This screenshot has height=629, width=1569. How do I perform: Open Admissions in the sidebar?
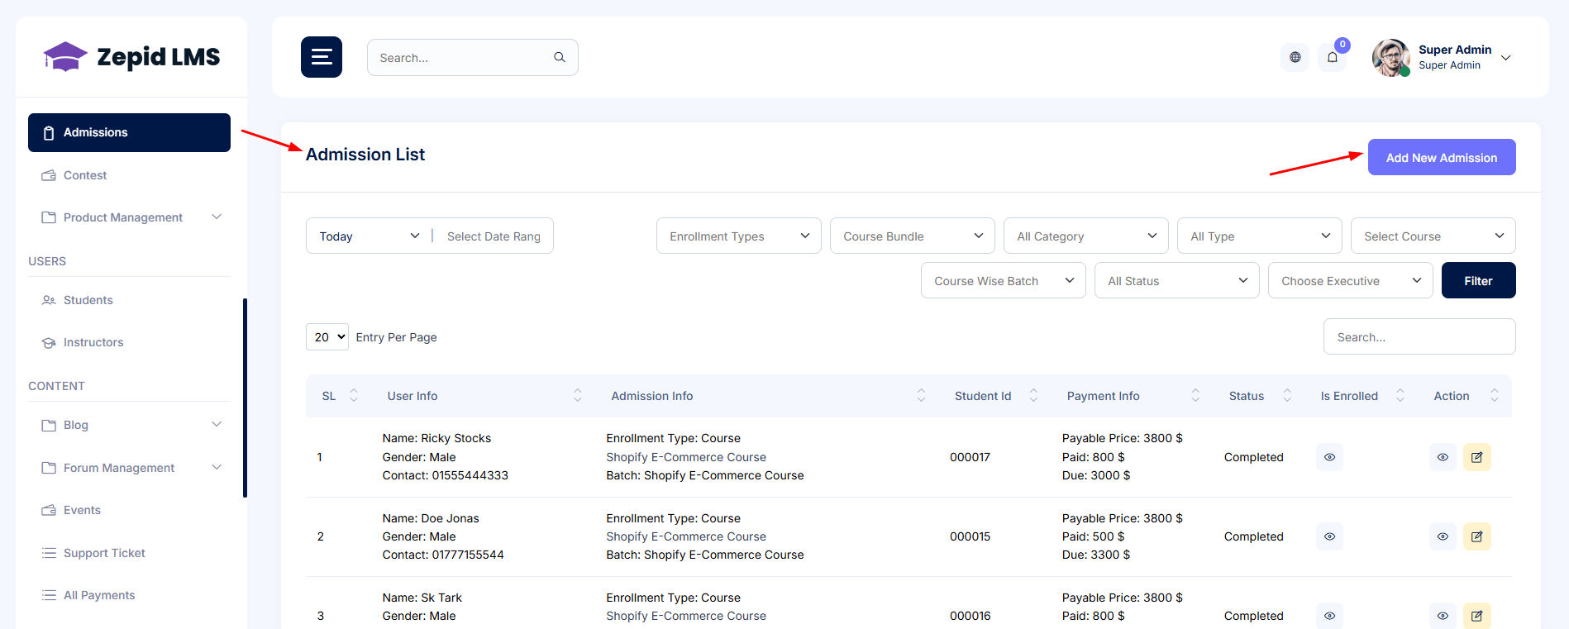[x=129, y=132]
